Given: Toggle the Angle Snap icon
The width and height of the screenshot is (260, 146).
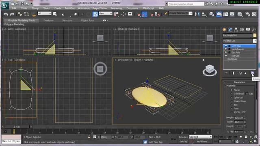Looking at the screenshot, I should [x=145, y=14].
